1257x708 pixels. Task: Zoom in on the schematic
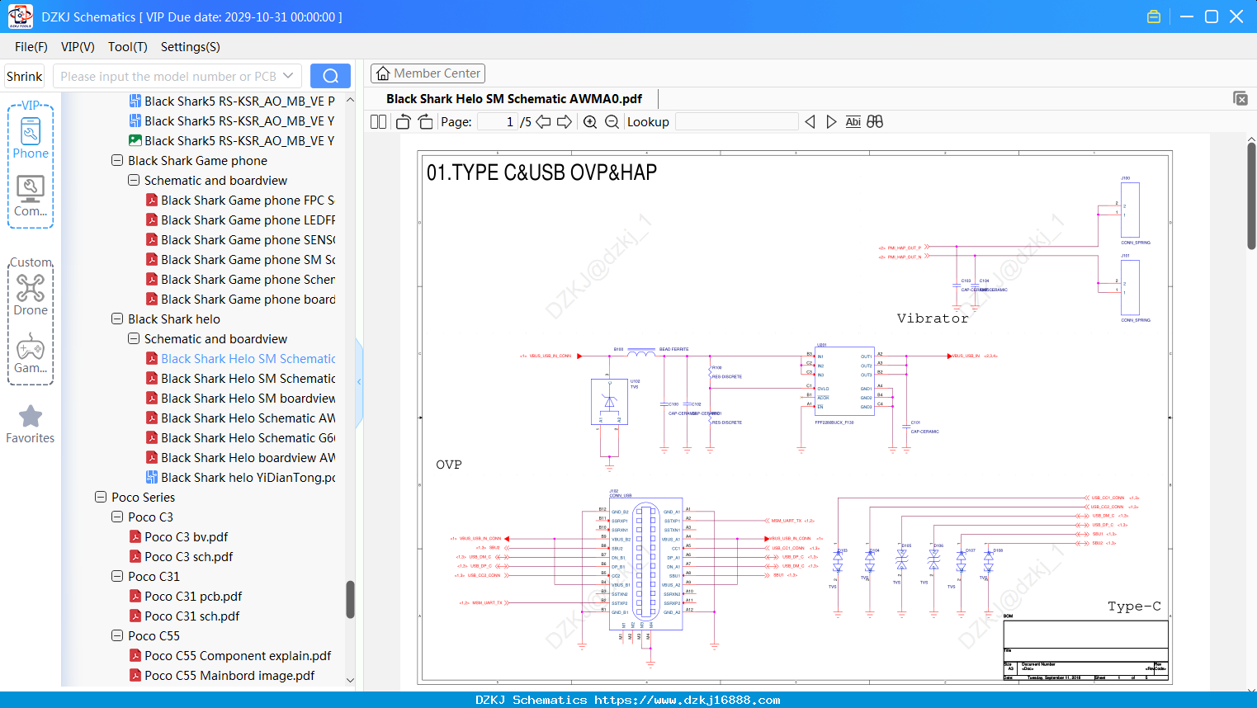(590, 122)
